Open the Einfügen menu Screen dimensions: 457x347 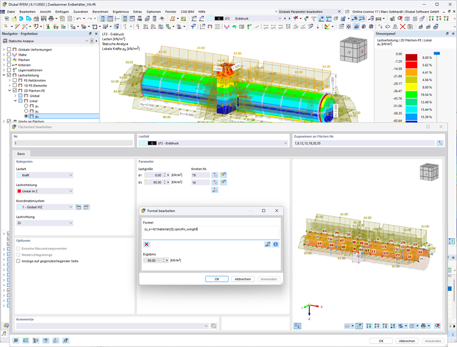pos(62,11)
